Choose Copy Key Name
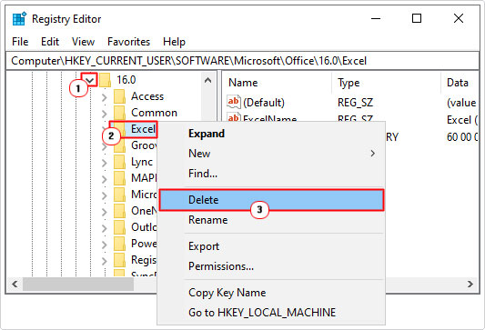The height and width of the screenshot is (330, 485). [271, 293]
